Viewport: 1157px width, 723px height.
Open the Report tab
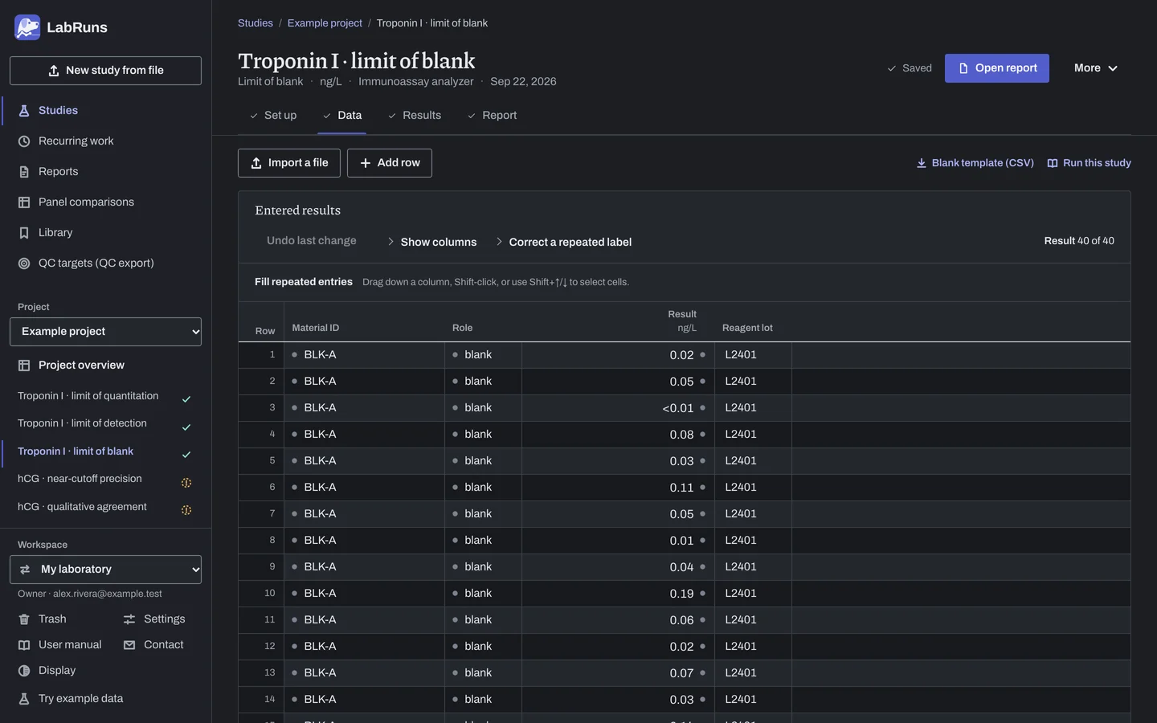[492, 116]
